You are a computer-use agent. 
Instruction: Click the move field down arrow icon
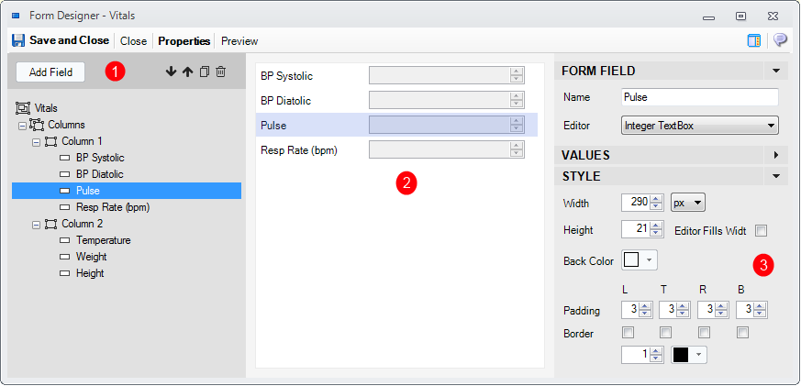[x=171, y=72]
